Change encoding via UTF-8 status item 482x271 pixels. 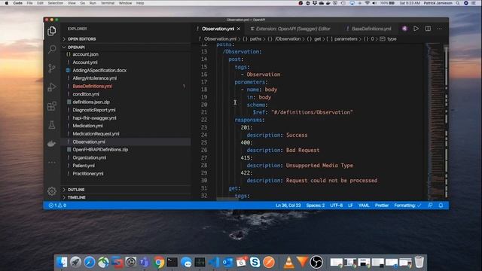coord(337,206)
